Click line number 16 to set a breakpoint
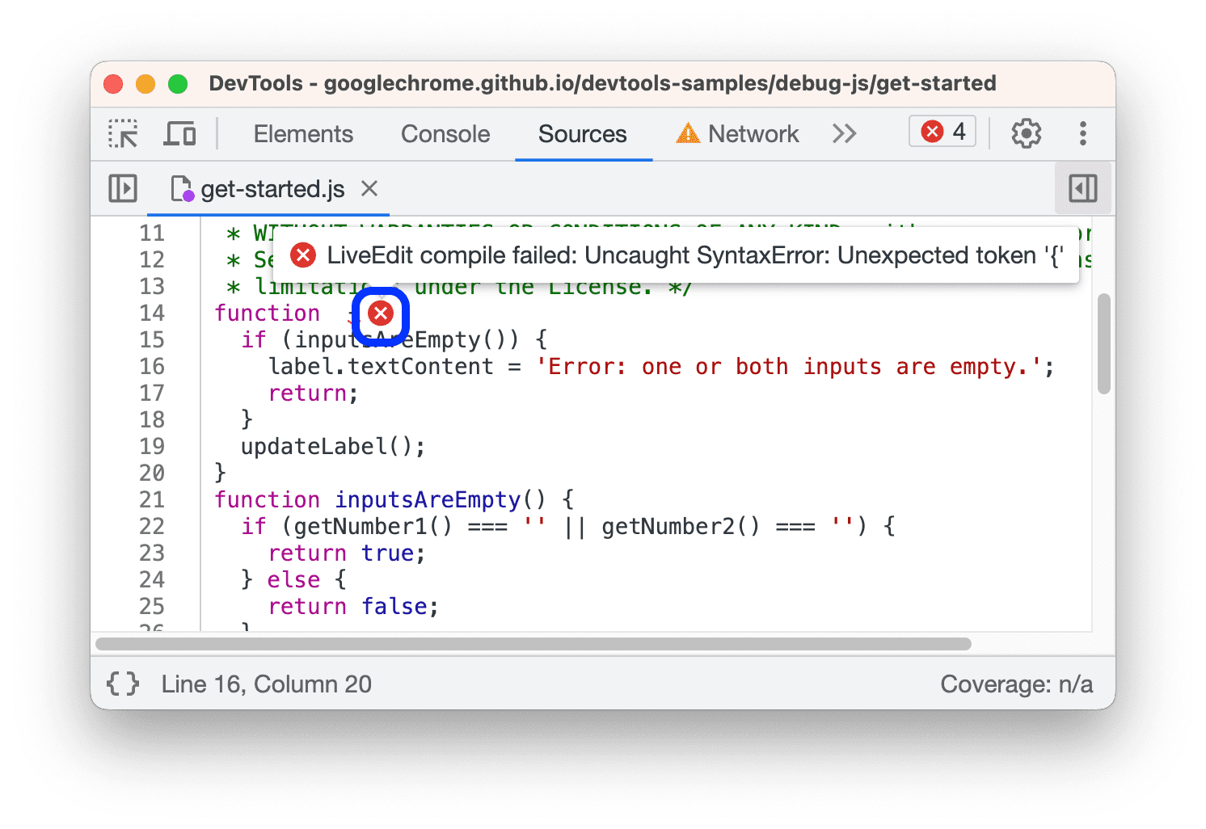 152,366
